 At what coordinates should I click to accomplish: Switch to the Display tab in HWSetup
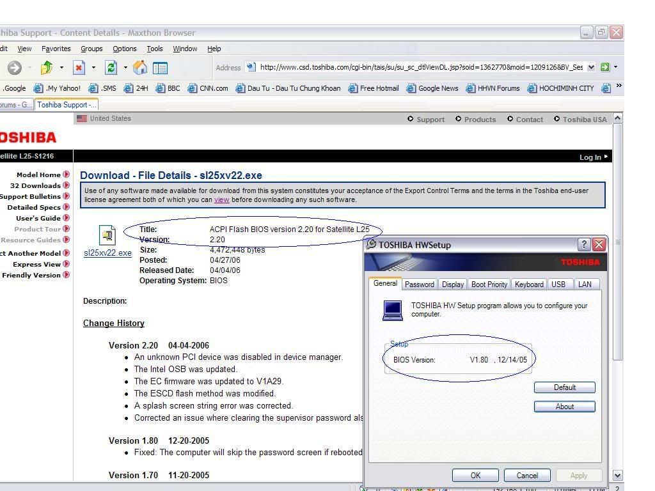click(453, 284)
